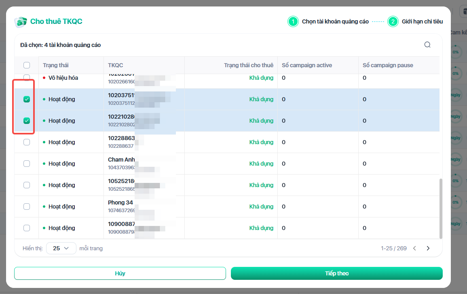Viewport: 467px width, 294px height.
Task: Click the search magnifier icon
Action: point(427,45)
